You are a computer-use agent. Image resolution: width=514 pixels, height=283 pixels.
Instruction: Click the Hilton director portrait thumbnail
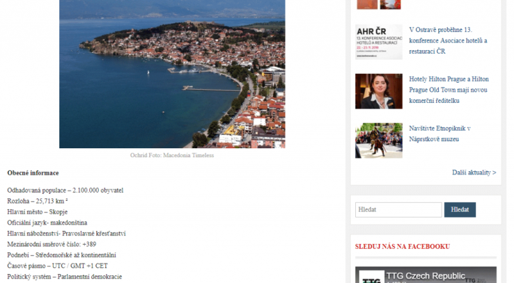[378, 91]
